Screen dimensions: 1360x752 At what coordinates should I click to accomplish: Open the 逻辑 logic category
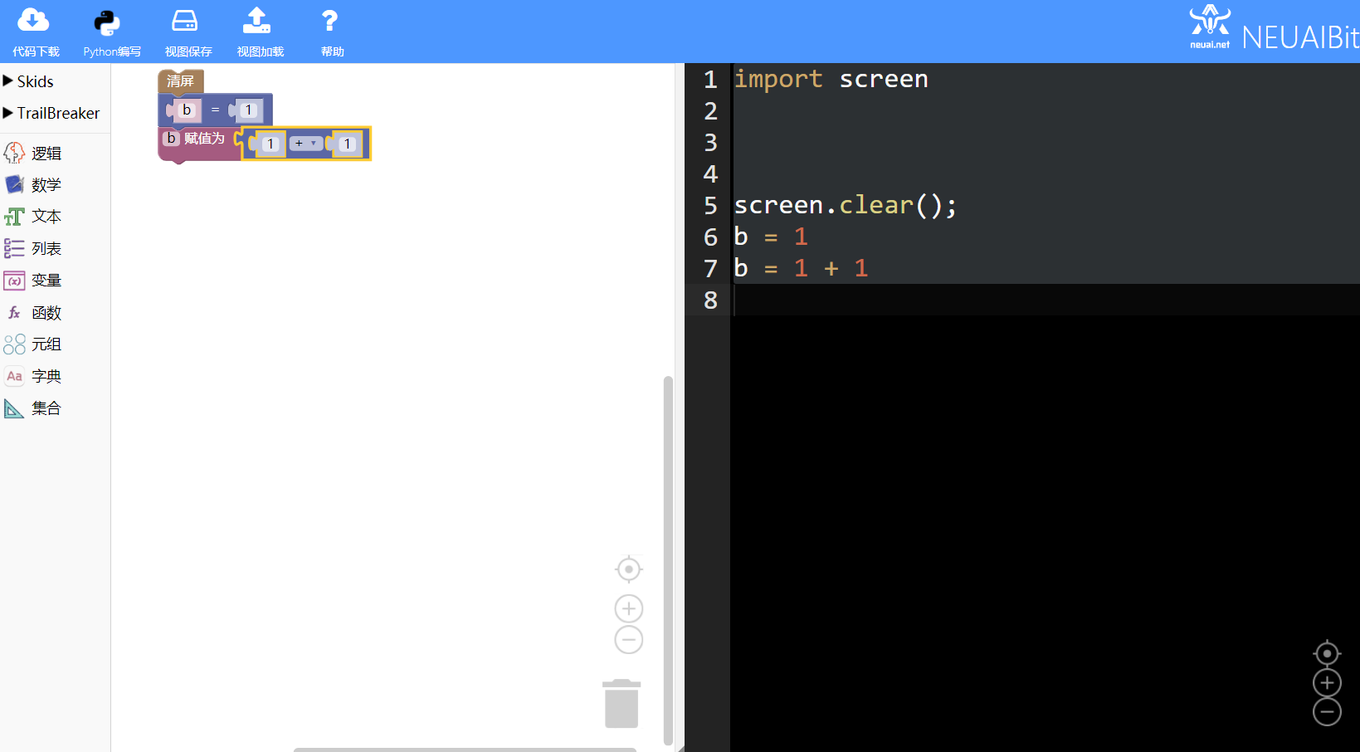pos(33,154)
